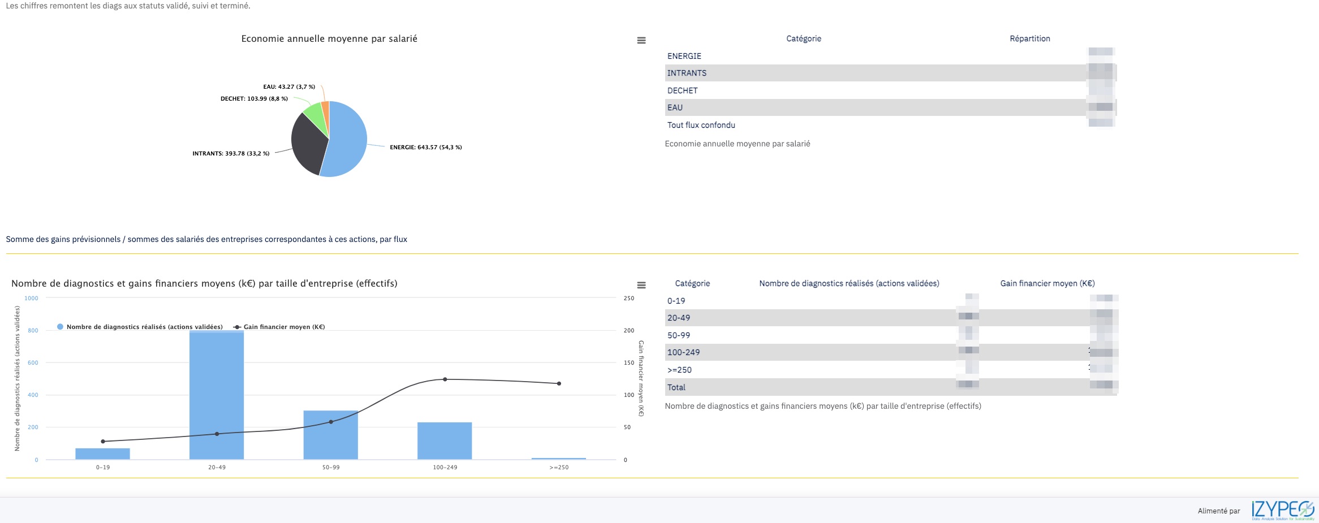Click the 100-249 bar in the chart
Viewport: 1319px width, 523px height.
pos(445,441)
